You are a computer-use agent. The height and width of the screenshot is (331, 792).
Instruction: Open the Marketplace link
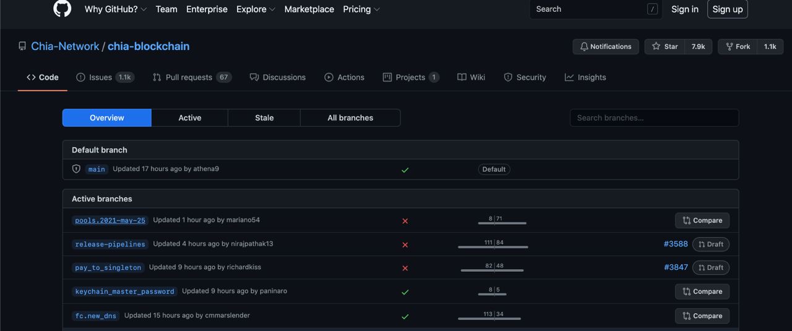(309, 9)
